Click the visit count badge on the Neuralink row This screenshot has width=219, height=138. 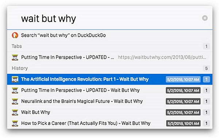(206, 102)
